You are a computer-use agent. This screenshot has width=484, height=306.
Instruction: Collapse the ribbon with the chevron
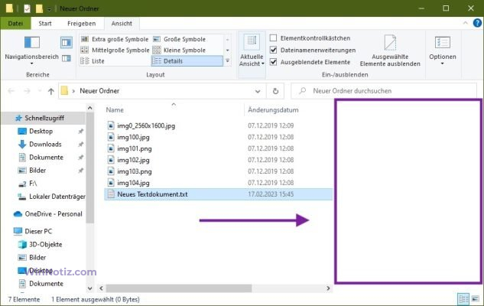pos(466,23)
